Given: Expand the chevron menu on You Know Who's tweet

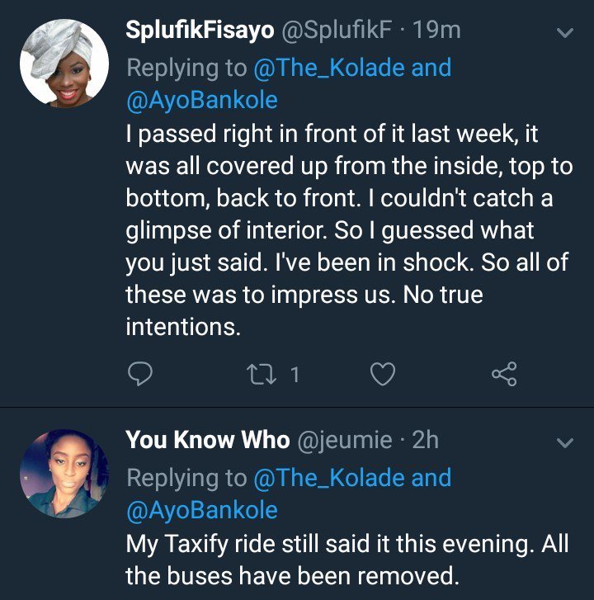Looking at the screenshot, I should [565, 443].
